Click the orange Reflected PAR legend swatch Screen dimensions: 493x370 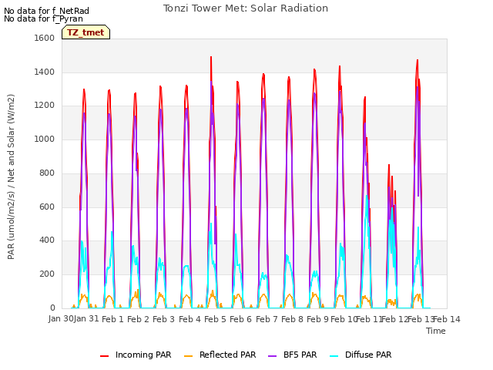tap(188, 356)
